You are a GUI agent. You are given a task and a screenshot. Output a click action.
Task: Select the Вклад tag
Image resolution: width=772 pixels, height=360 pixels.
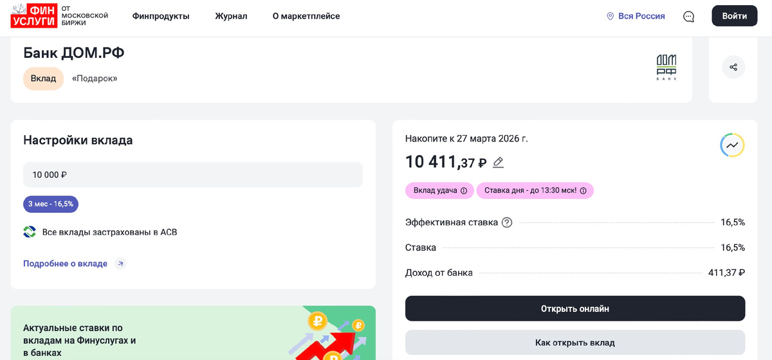(44, 78)
